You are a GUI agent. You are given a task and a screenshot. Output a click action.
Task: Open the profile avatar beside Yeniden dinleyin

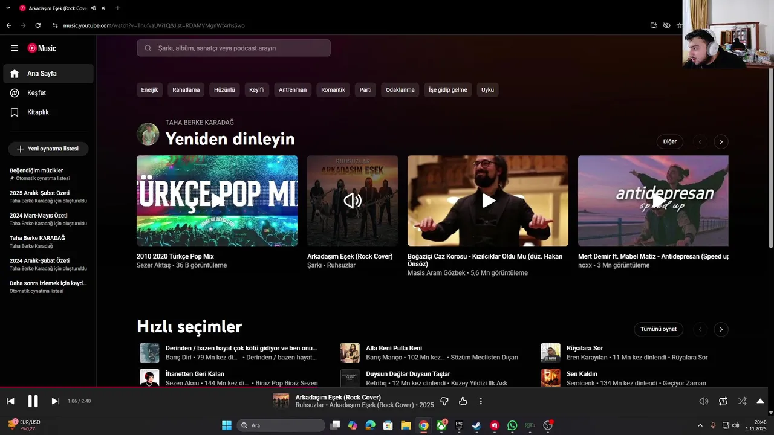[148, 134]
